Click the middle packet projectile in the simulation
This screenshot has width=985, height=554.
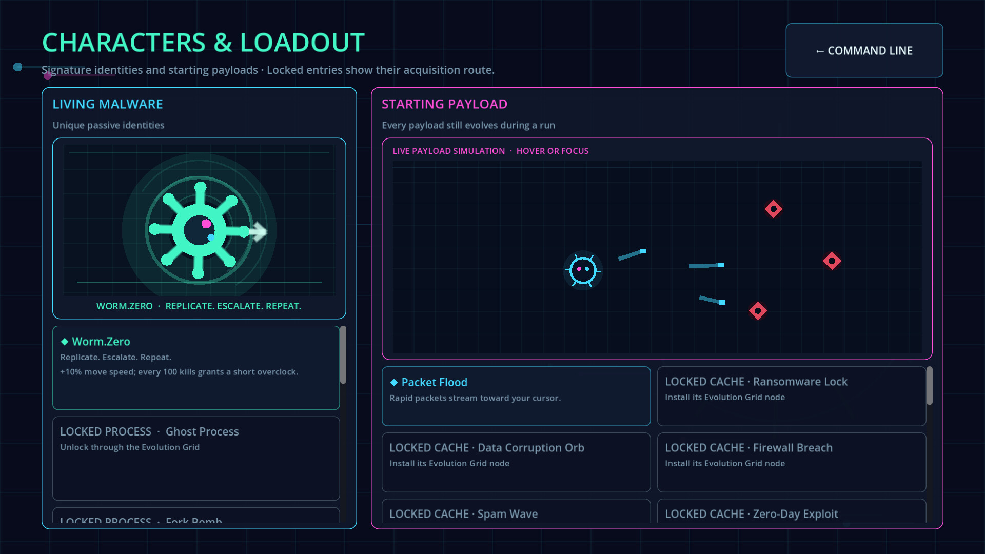706,265
